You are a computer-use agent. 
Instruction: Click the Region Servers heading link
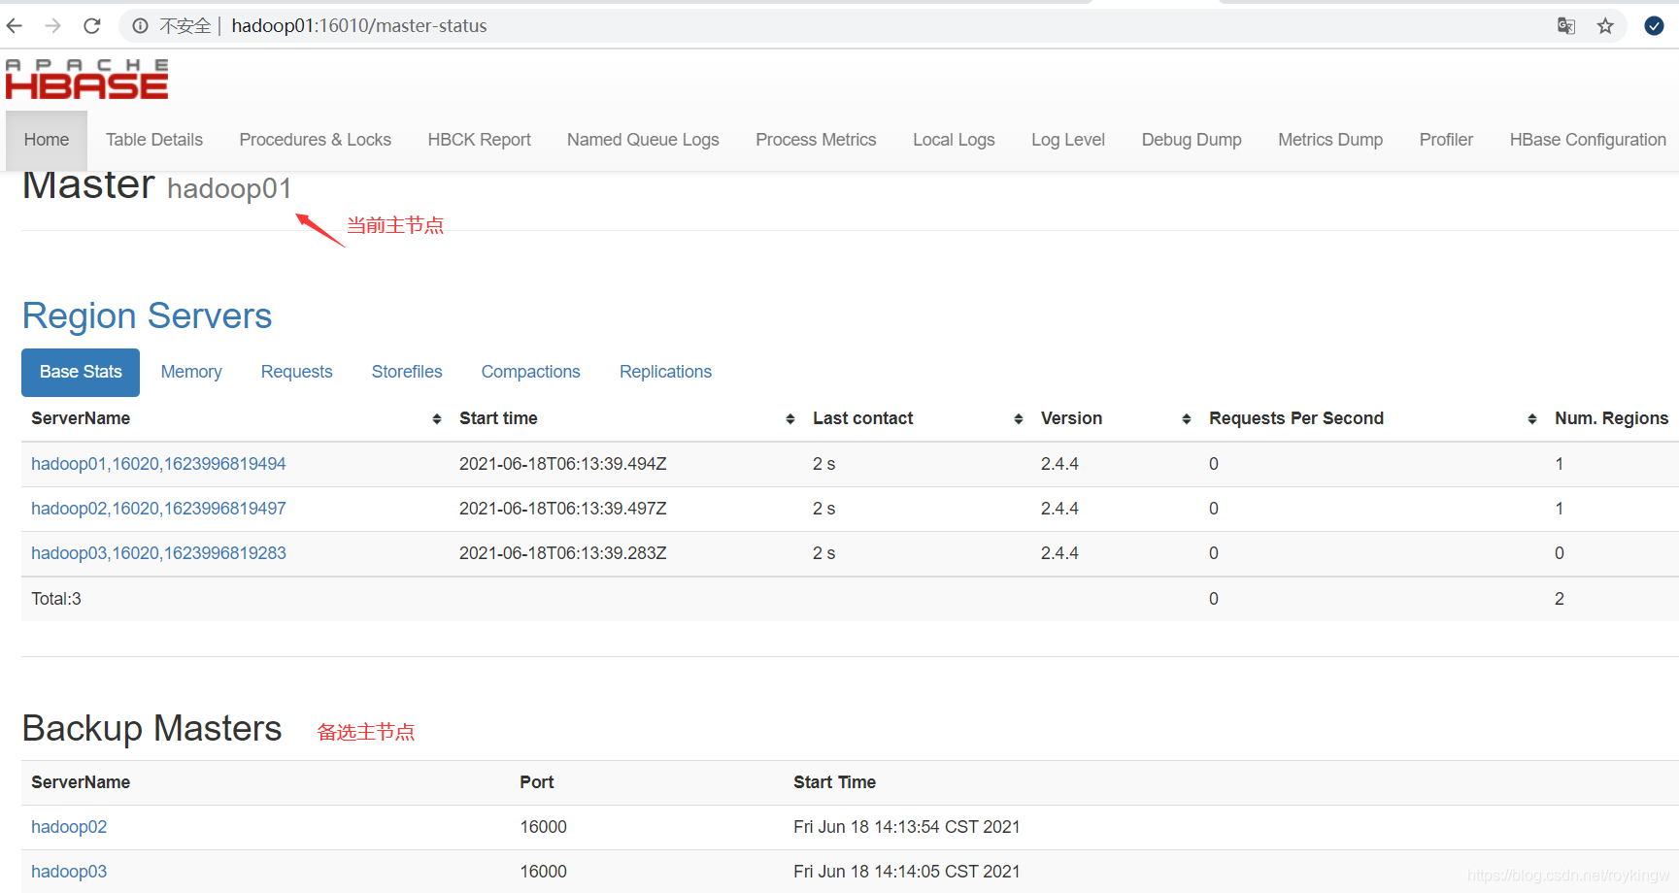(147, 316)
